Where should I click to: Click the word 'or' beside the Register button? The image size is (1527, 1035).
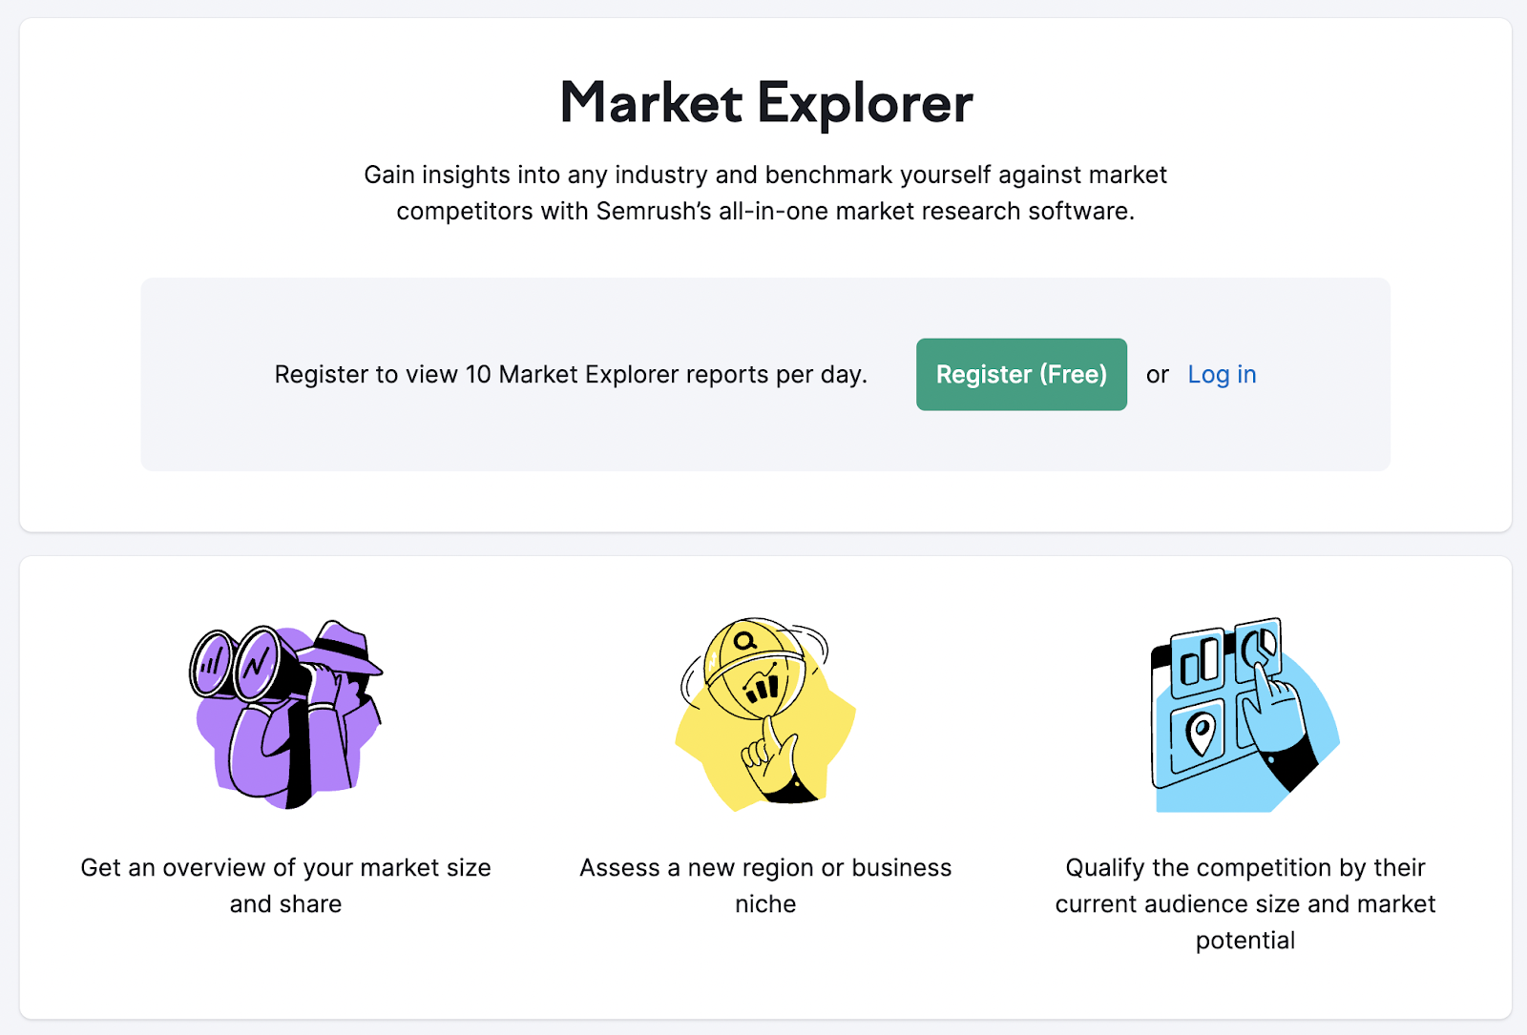point(1157,376)
